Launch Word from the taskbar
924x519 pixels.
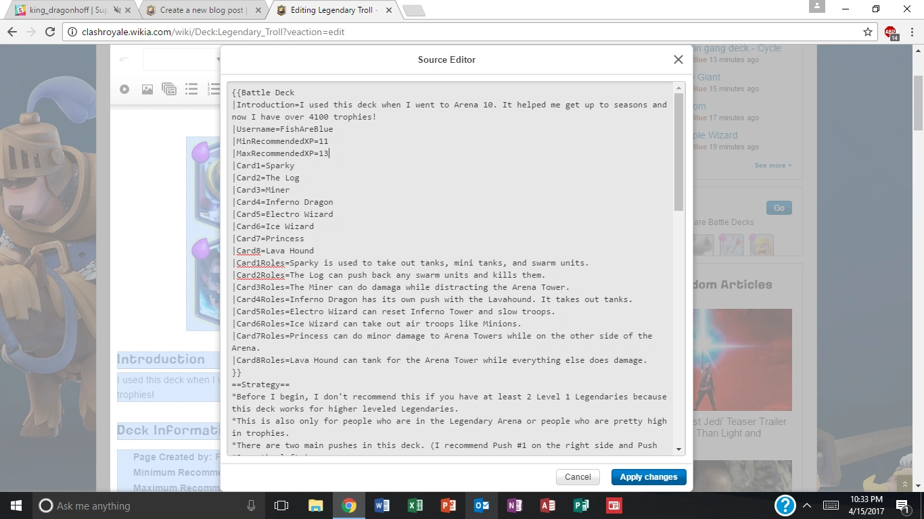pyautogui.click(x=382, y=505)
